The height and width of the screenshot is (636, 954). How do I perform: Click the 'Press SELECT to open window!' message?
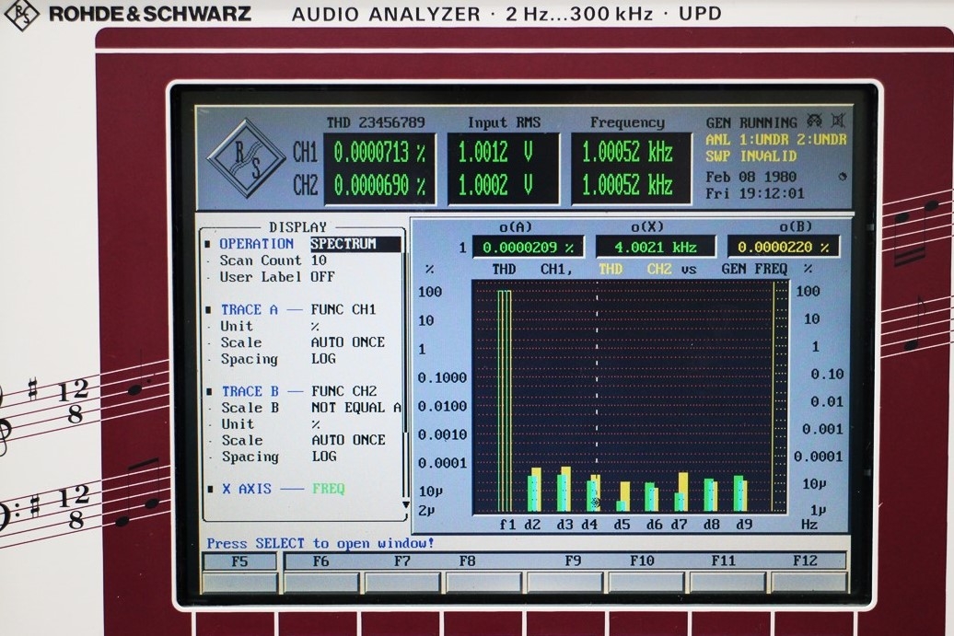click(320, 543)
